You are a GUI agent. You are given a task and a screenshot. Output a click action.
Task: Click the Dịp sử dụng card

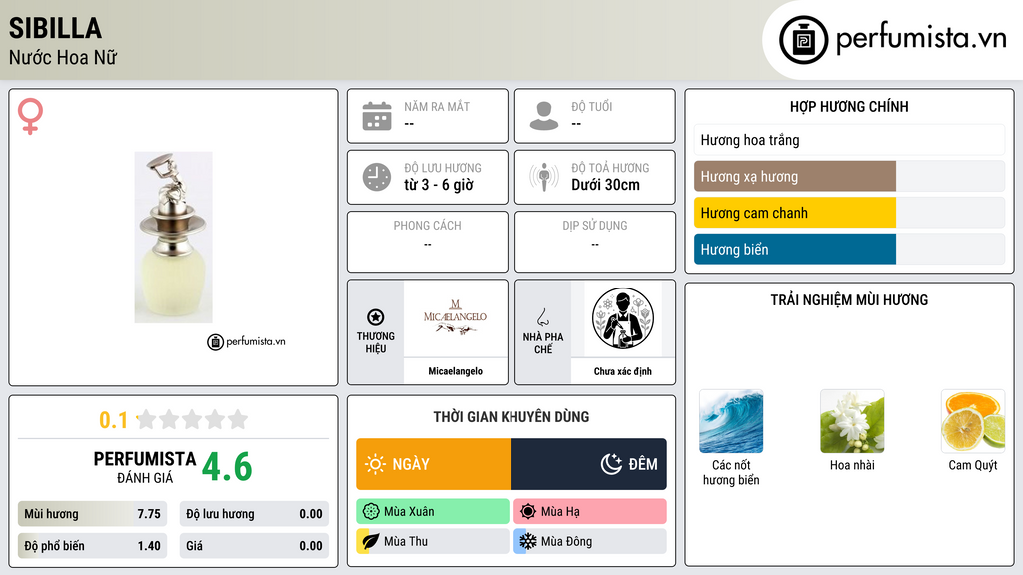click(x=595, y=242)
